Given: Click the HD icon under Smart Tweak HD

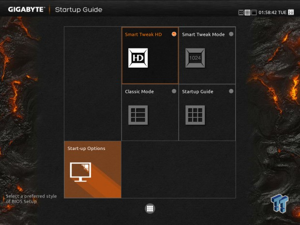Looking at the screenshot, I should [138, 58].
